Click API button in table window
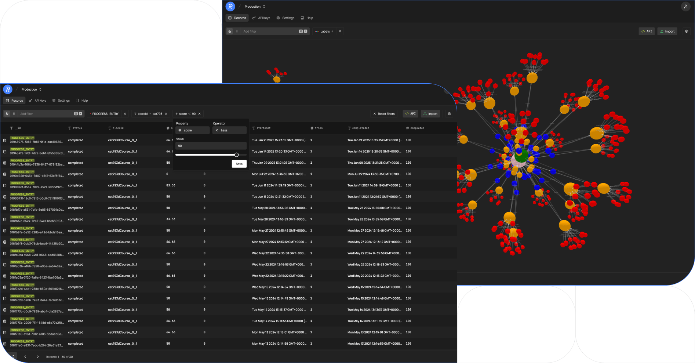The height and width of the screenshot is (363, 695). click(x=410, y=114)
